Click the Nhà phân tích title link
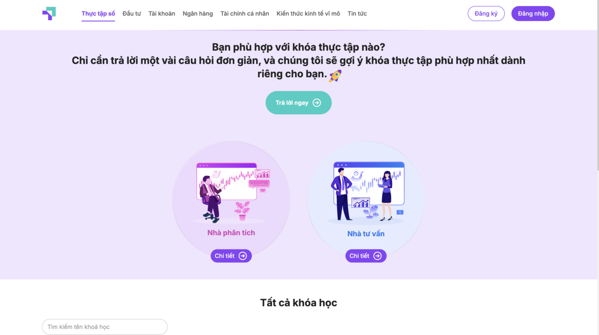This screenshot has height=335, width=599. click(x=231, y=233)
